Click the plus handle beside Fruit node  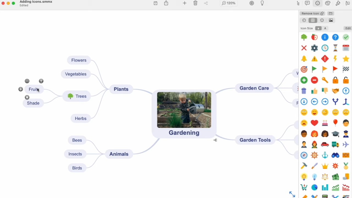[21, 89]
